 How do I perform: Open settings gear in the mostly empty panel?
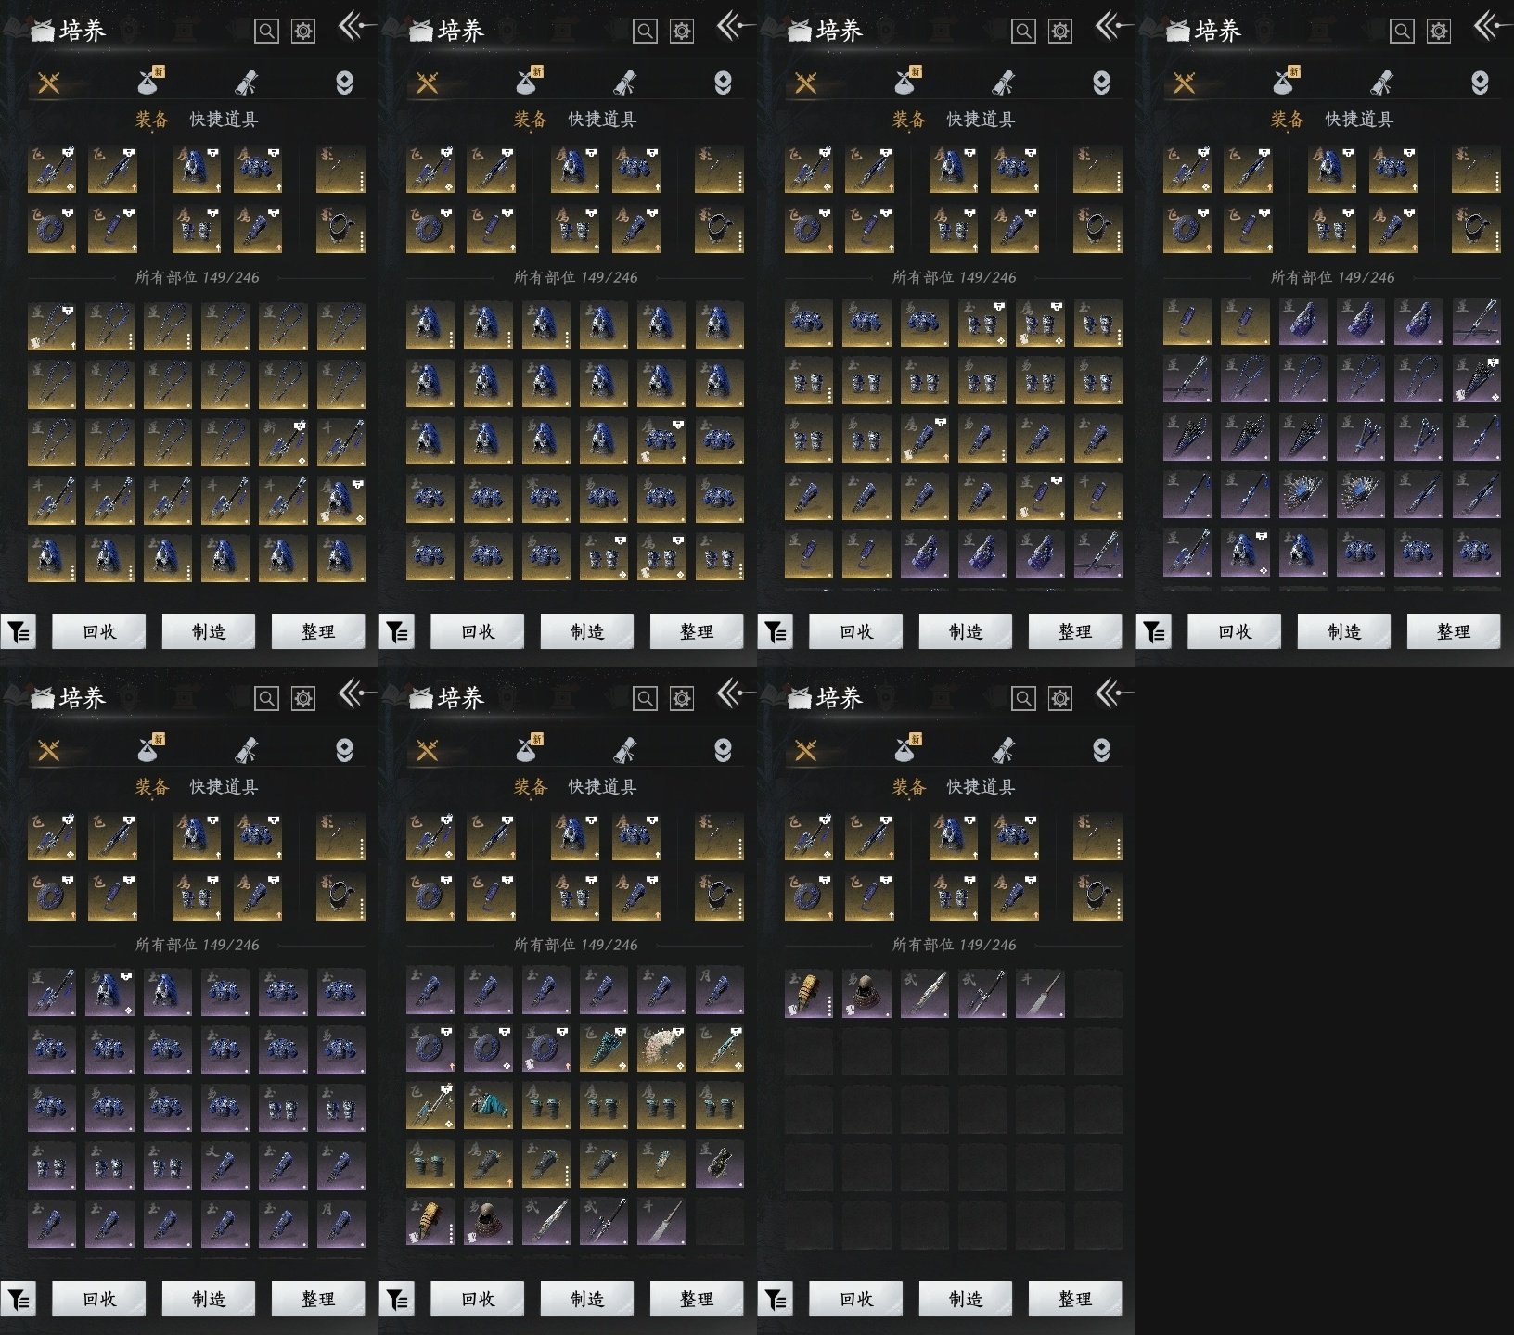(x=1059, y=699)
